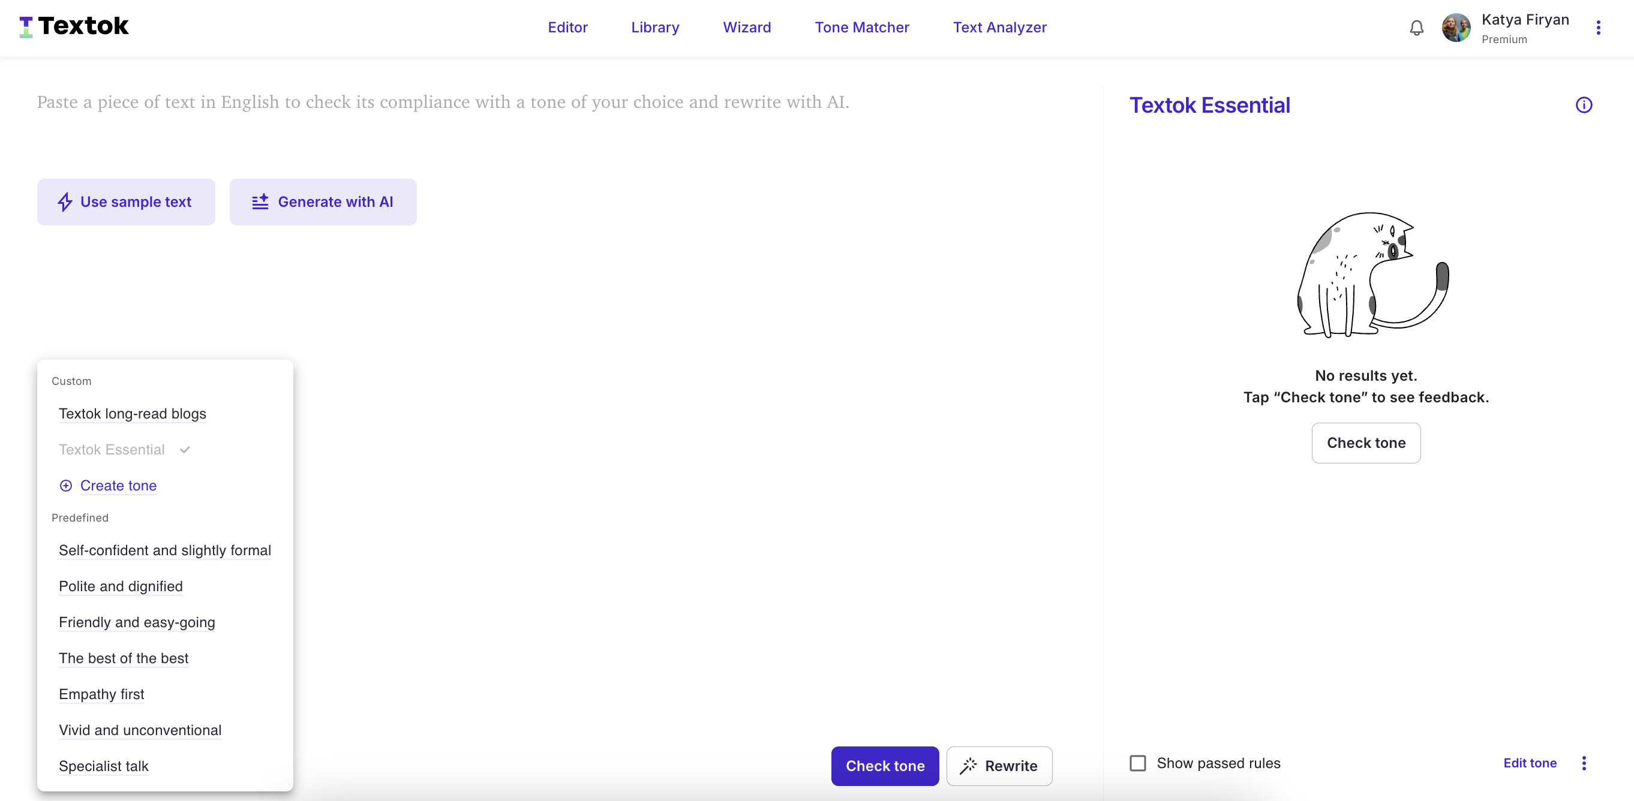Click the plus icon beside Create tone
This screenshot has height=801, width=1634.
(x=66, y=486)
